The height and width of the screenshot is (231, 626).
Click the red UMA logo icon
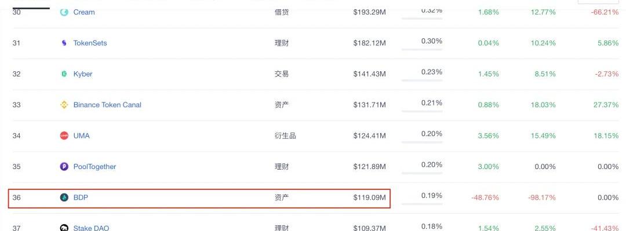point(64,135)
